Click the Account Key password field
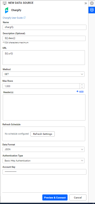The width and height of the screenshot is (95, 204). pos(44,172)
